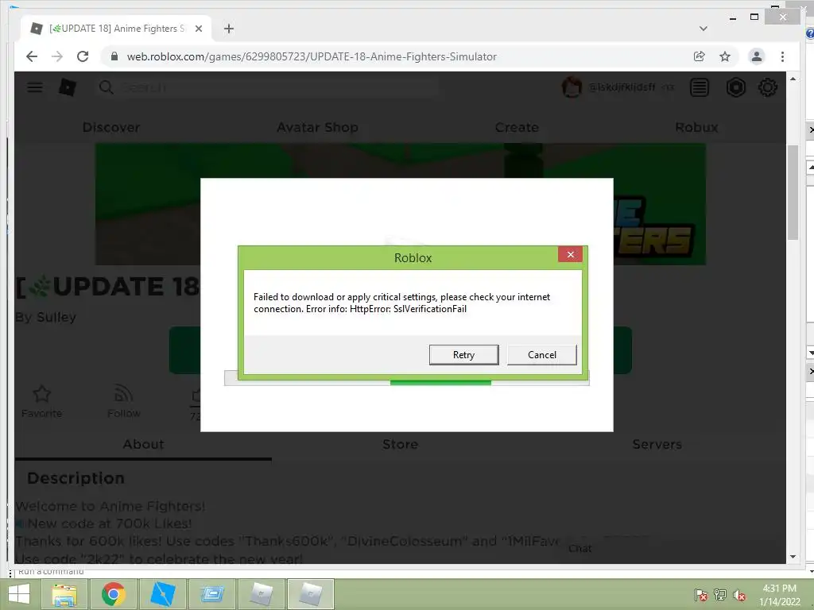The image size is (814, 610).
Task: Switch to the About tab
Action: point(143,444)
